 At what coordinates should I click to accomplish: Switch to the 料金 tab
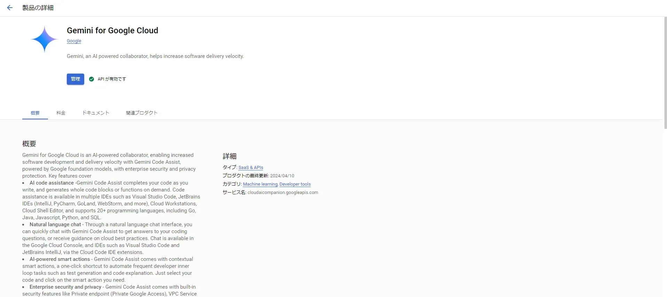[61, 113]
